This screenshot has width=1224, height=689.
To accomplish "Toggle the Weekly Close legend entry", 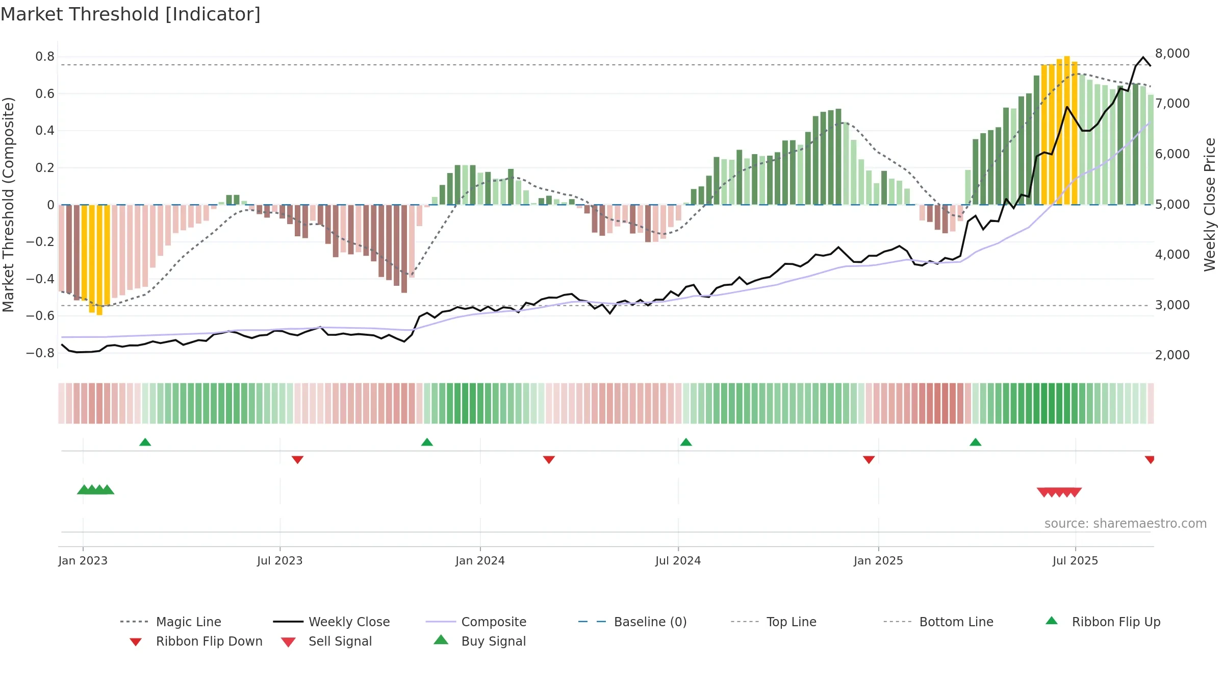I will point(331,622).
